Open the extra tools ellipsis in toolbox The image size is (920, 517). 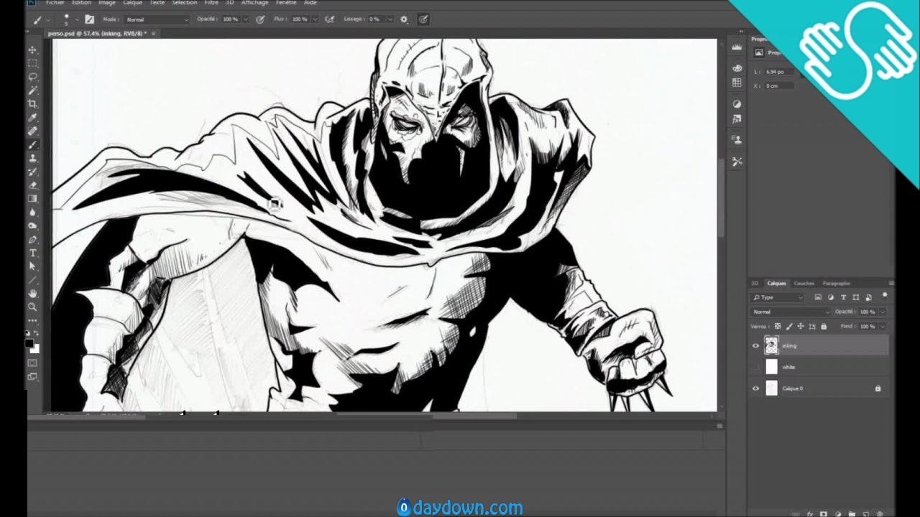pyautogui.click(x=32, y=320)
